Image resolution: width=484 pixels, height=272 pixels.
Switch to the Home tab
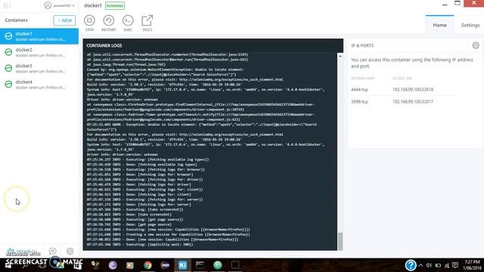pyautogui.click(x=439, y=25)
